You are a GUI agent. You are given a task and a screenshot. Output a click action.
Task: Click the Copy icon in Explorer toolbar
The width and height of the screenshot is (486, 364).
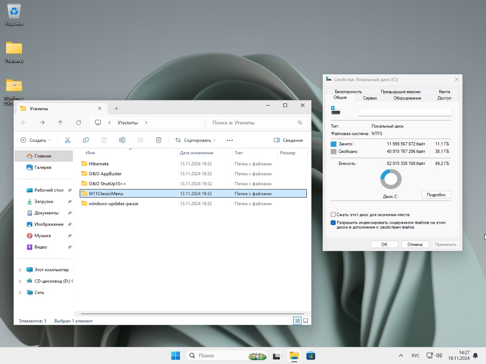(86, 140)
